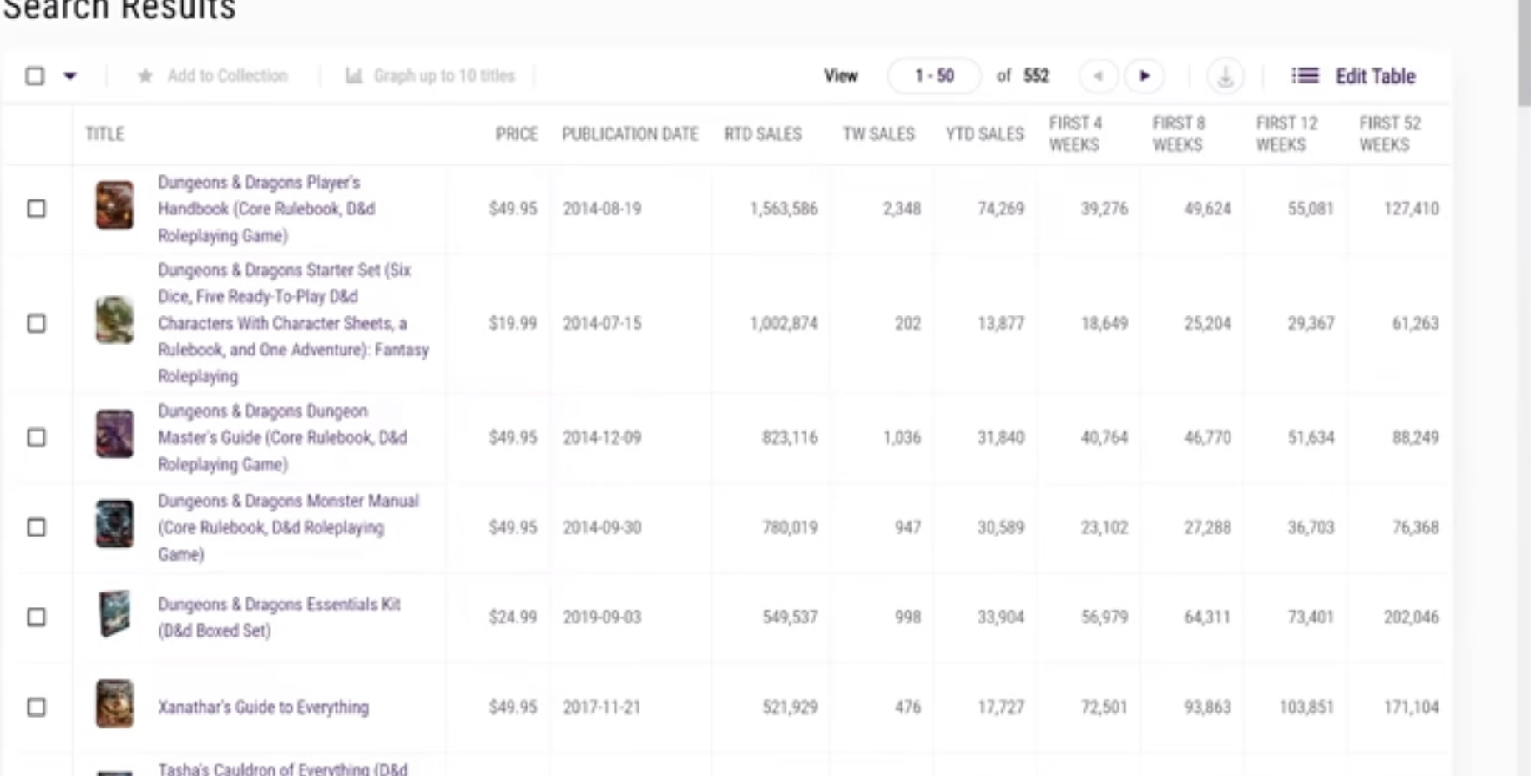
Task: Open Tasha's Cauldron of Everything link
Action: coord(282,768)
